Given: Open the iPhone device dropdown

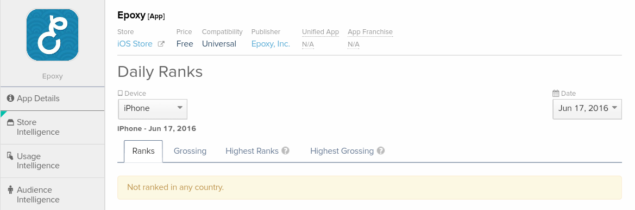Looking at the screenshot, I should point(153,109).
